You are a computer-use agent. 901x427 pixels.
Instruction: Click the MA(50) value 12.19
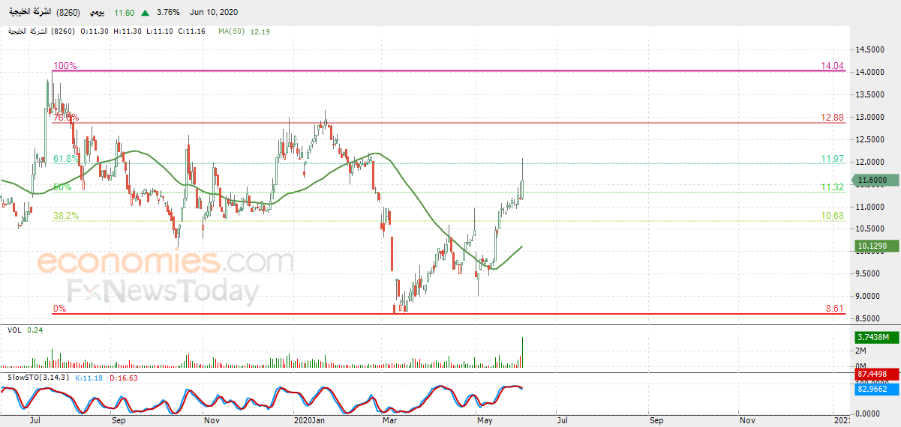coord(260,31)
